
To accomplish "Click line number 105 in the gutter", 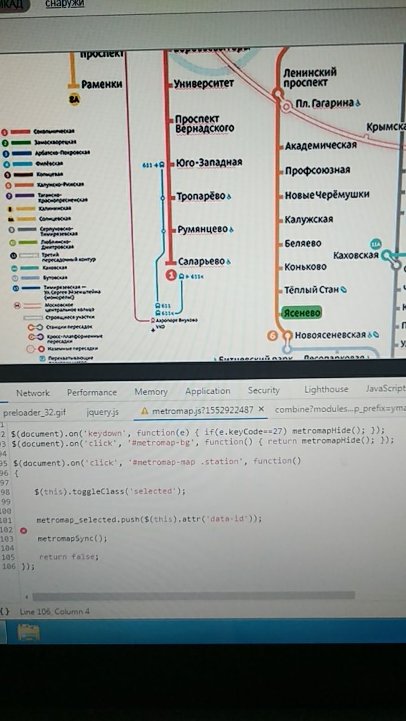I will point(8,557).
